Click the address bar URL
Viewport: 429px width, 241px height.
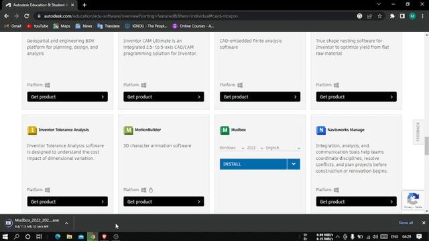pos(141,16)
